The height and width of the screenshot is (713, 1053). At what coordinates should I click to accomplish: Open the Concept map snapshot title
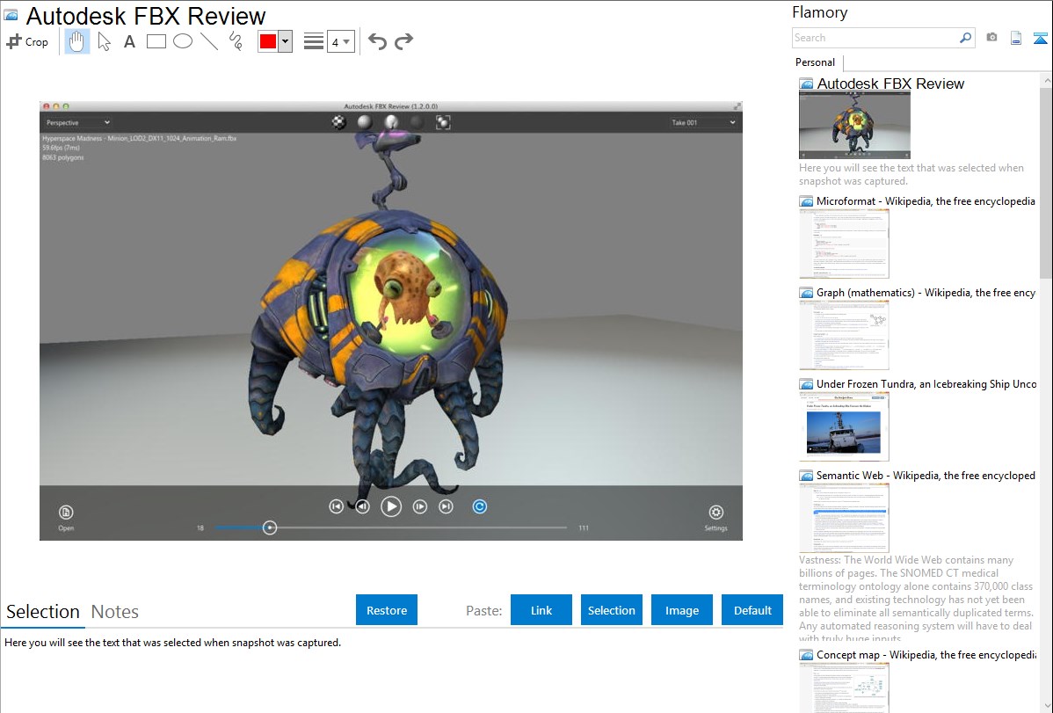(x=926, y=654)
